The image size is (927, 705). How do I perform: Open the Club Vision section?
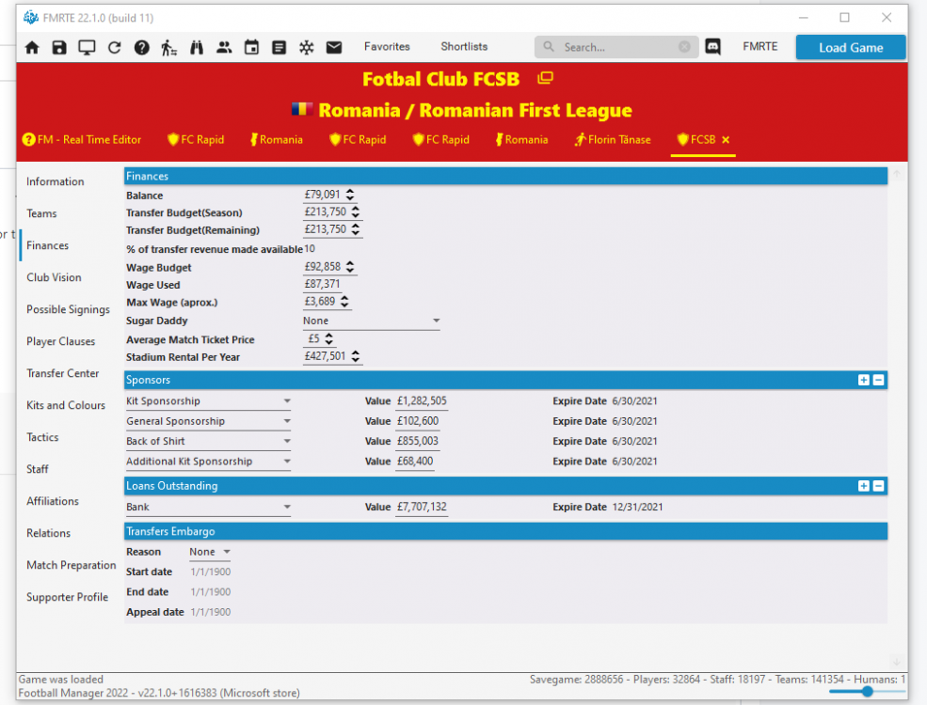[x=54, y=277]
